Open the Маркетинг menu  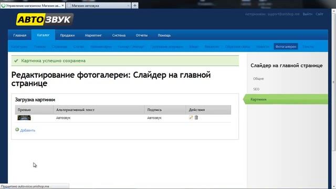click(93, 35)
